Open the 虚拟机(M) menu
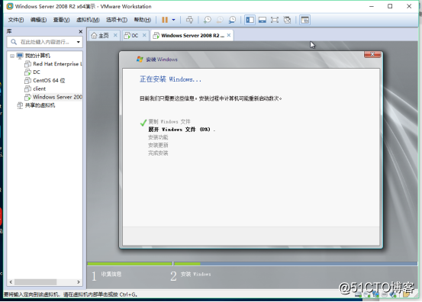Screen dimensions: 422x302 (x=88, y=20)
